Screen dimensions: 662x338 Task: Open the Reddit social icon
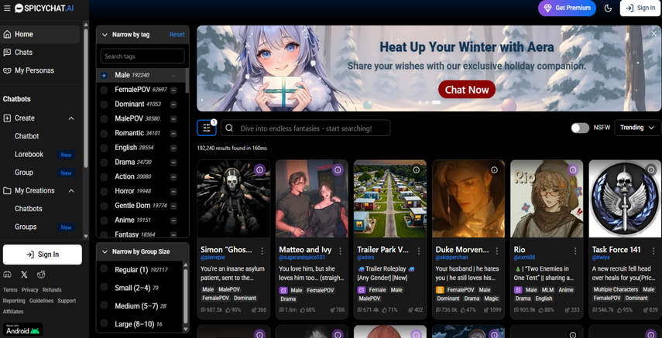[x=41, y=275]
